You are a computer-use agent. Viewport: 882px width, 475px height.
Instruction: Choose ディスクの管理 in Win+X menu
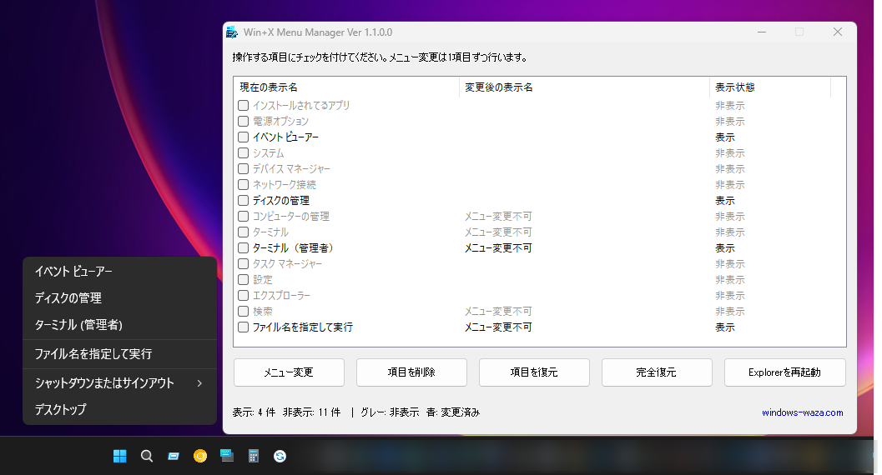point(120,298)
